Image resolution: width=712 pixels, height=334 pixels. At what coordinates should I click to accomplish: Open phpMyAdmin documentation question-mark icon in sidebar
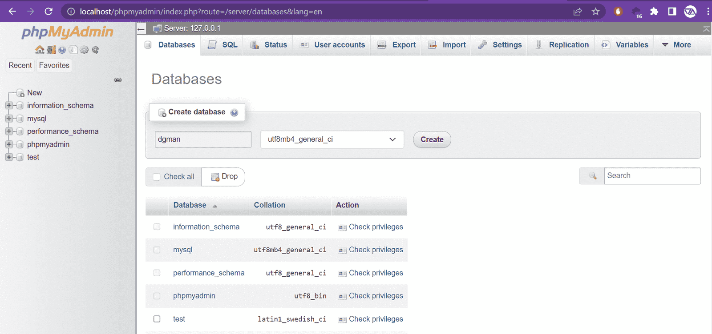[x=62, y=50]
